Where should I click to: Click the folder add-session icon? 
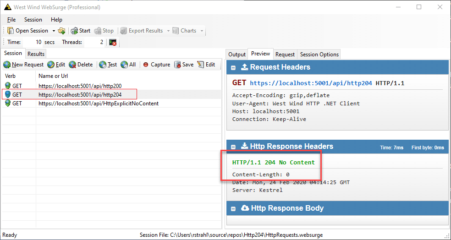[x=61, y=31]
